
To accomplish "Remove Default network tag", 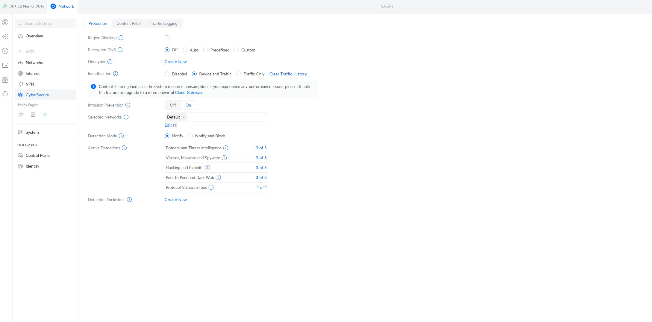I will tap(184, 117).
